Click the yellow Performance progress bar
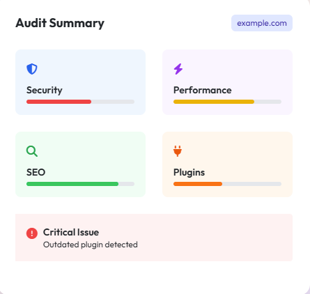Screen dimensions: 310x294 [x=214, y=102]
